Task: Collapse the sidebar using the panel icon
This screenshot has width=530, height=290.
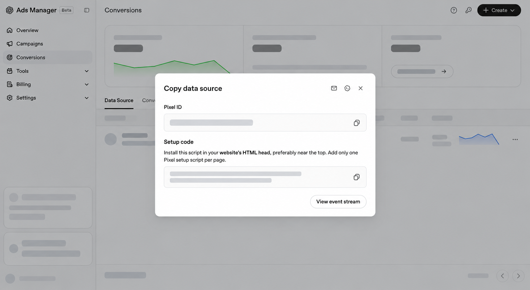Action: point(87,10)
